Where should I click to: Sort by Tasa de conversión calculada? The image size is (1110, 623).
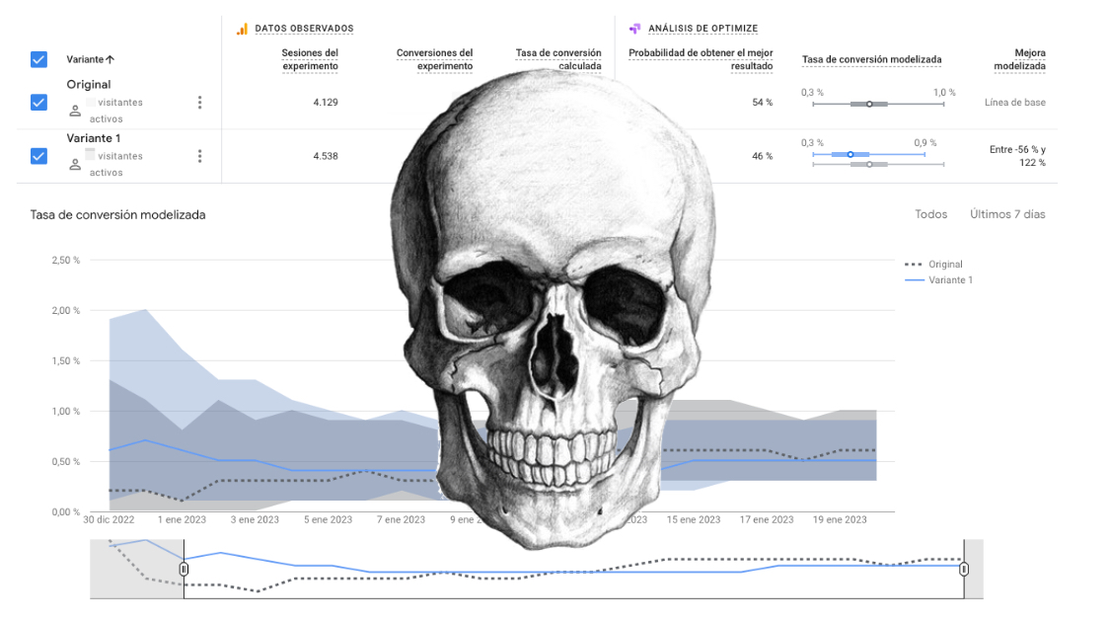coord(556,59)
